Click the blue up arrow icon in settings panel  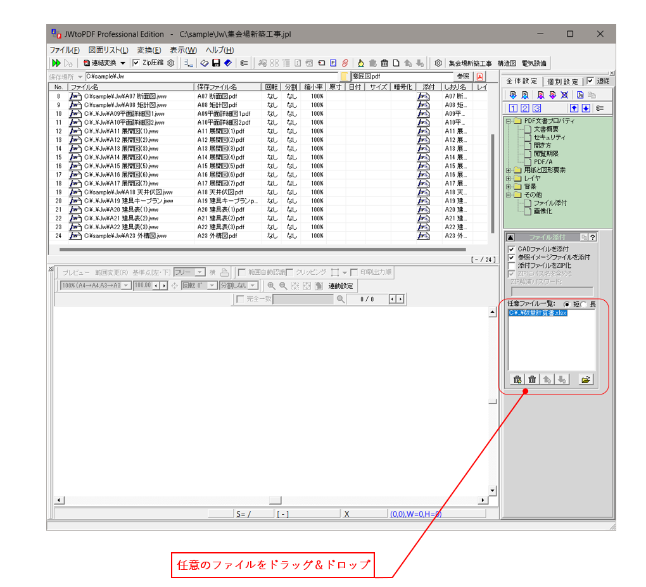coord(574,108)
